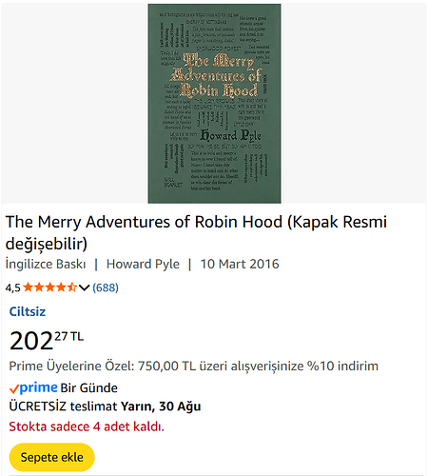This screenshot has height=476, width=428.
Task: Click the Bir Günde delivery label
Action: (89, 388)
